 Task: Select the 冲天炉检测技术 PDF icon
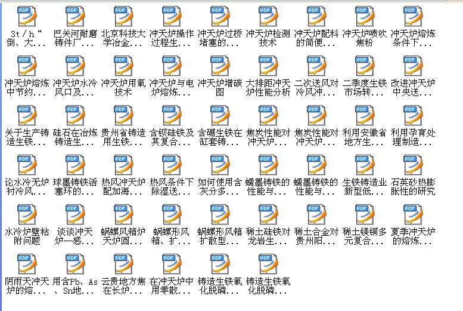[268, 16]
